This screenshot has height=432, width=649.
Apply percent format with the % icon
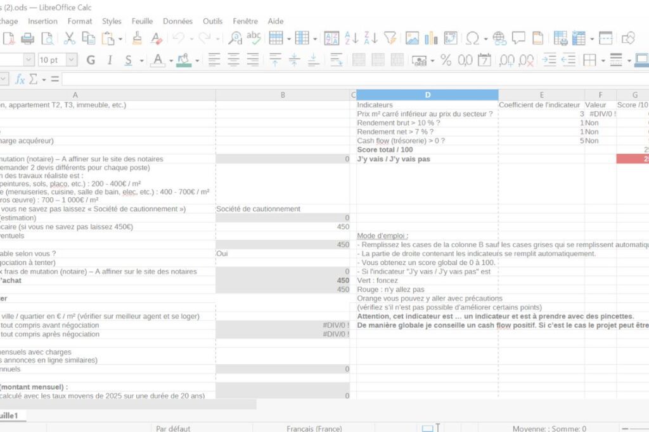coord(446,60)
